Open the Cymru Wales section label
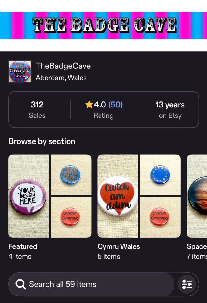Viewport: 207px width, 303px height. tap(119, 246)
